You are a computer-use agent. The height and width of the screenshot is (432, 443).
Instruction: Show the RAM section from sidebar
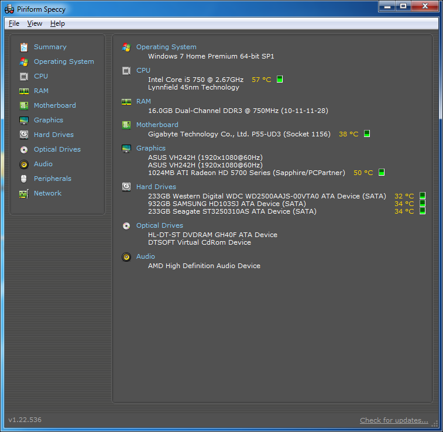[41, 91]
